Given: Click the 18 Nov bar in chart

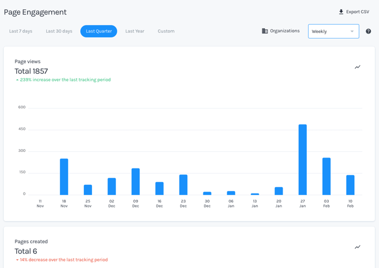Looking at the screenshot, I should (x=64, y=177).
